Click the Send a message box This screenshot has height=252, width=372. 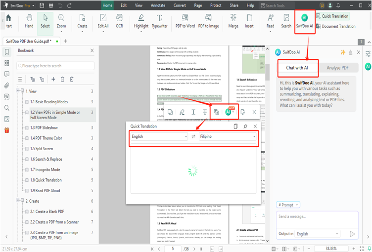317,219
